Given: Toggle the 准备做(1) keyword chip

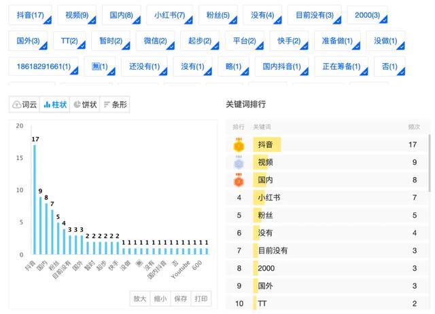Looking at the screenshot, I should tap(337, 41).
